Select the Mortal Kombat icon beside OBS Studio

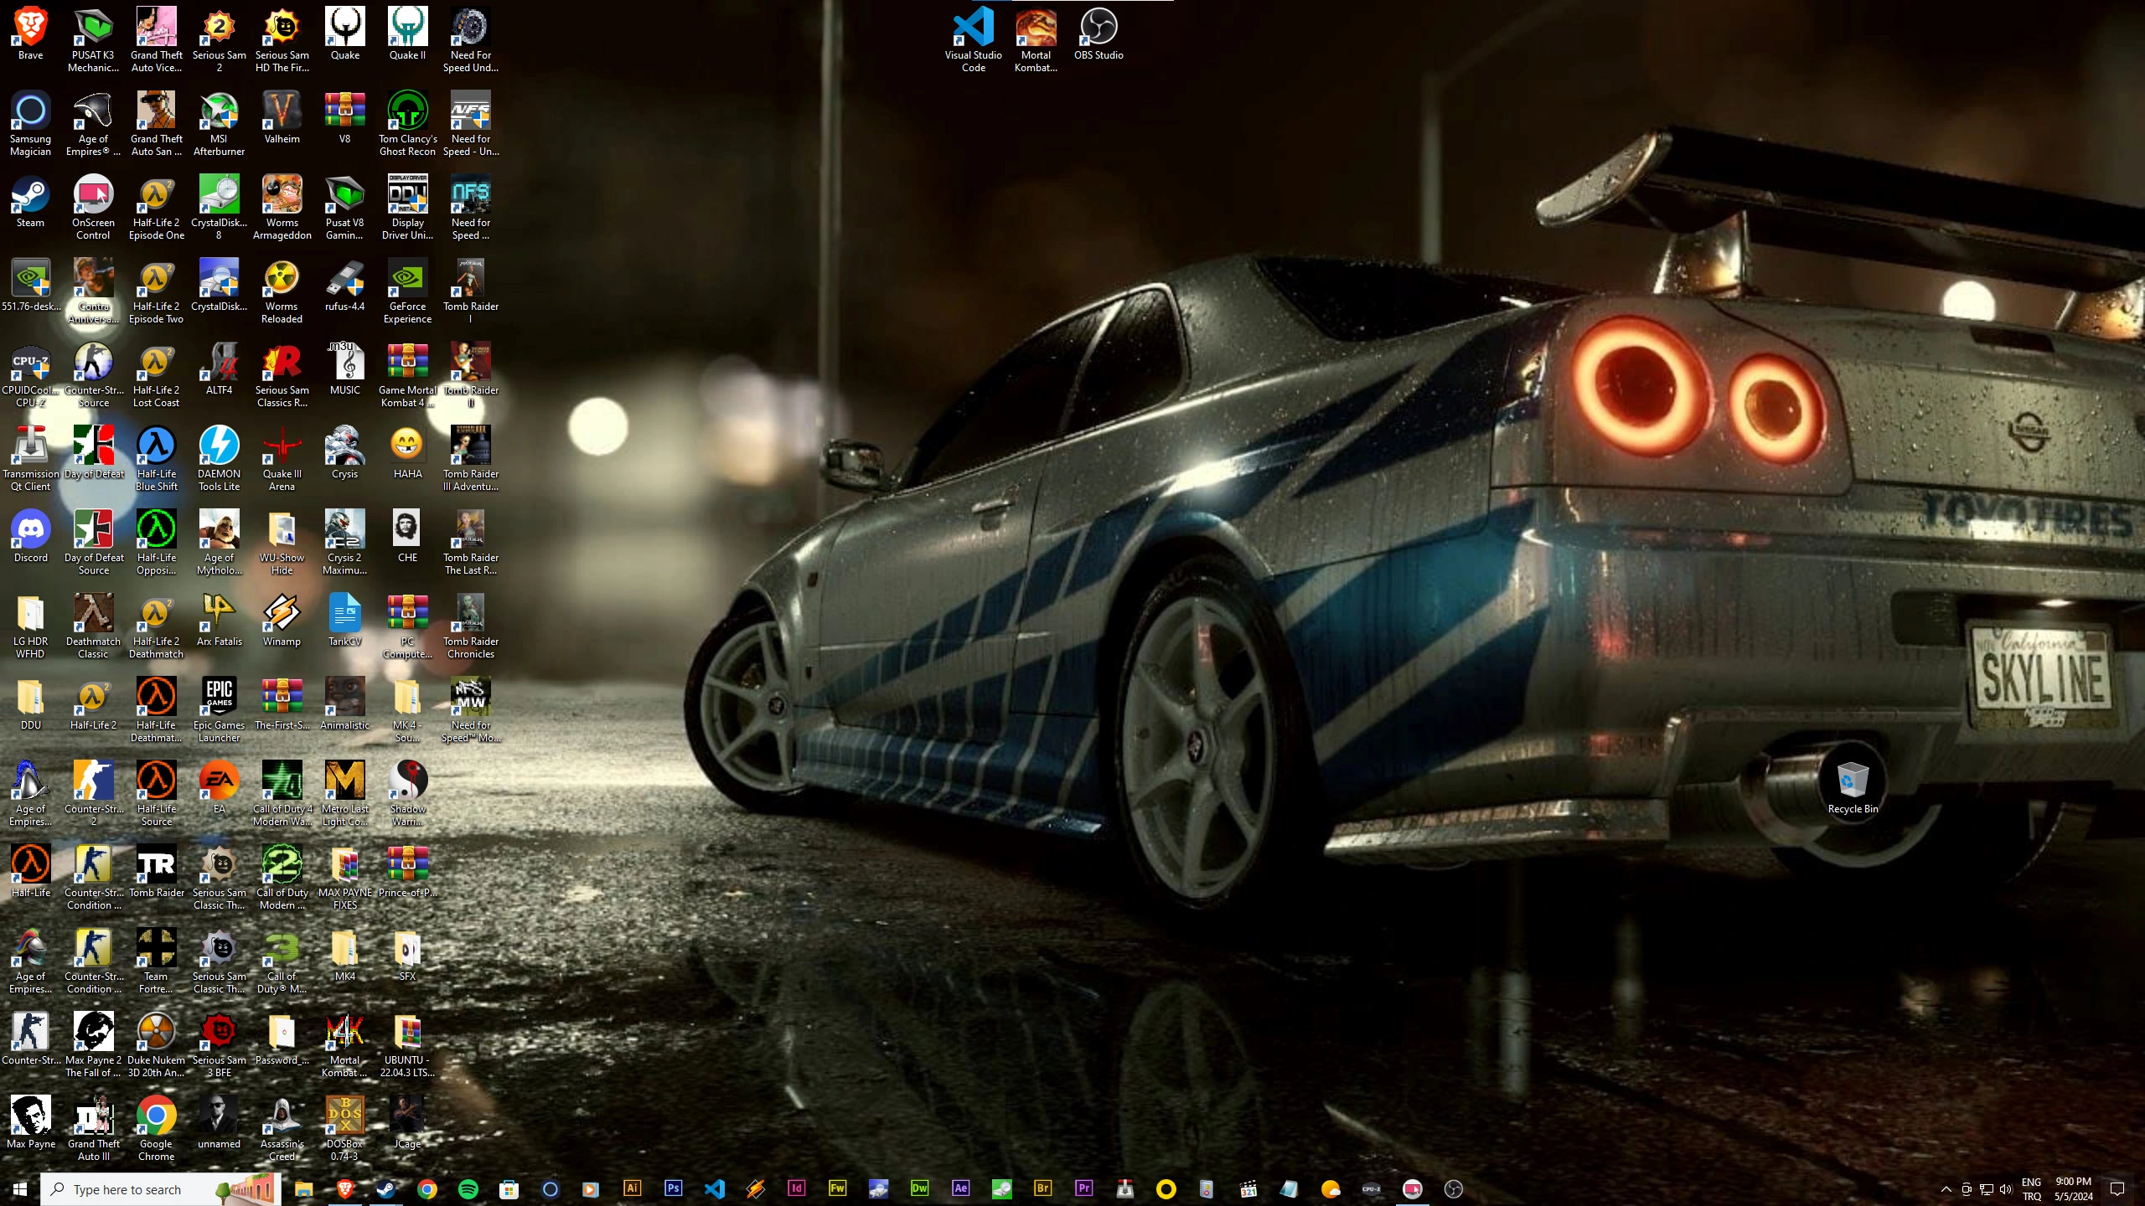point(1036,39)
